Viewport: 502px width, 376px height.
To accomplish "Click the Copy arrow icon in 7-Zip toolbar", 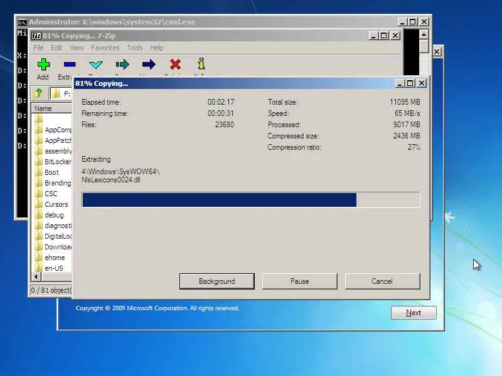I will click(x=122, y=65).
